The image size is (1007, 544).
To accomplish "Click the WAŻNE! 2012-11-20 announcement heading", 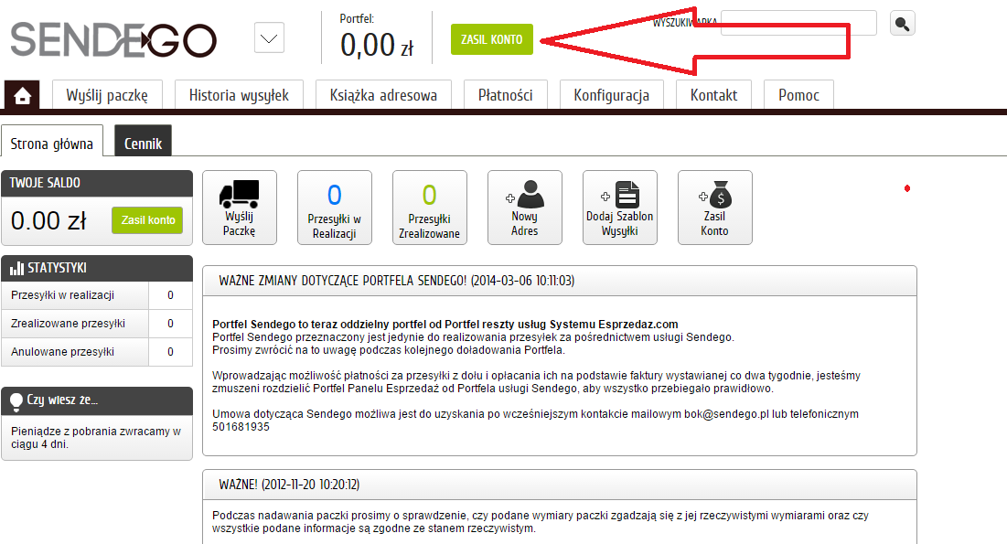I will pos(289,485).
